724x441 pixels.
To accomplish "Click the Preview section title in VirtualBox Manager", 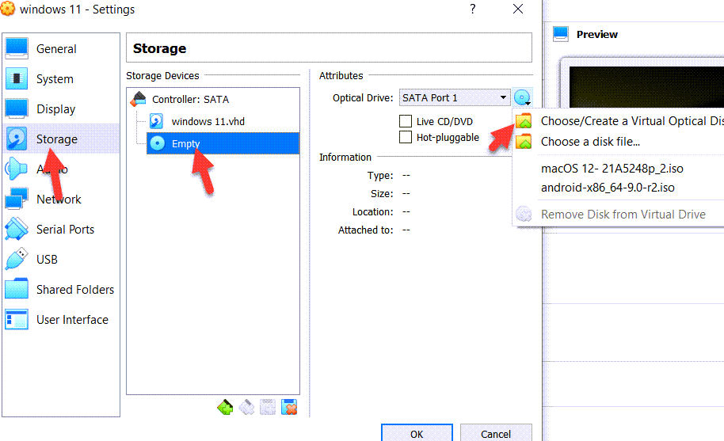I will click(597, 34).
